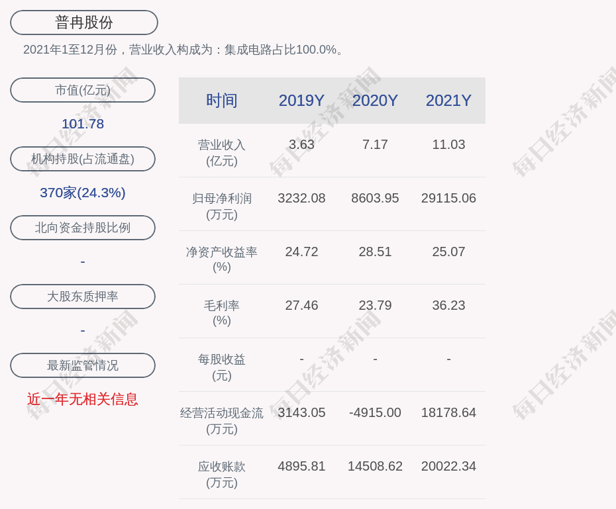Screen dimensions: 616x509
Task: Click the 时间 table header
Action: coord(222,101)
